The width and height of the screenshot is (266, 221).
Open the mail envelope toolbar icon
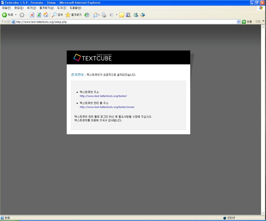click(96, 15)
